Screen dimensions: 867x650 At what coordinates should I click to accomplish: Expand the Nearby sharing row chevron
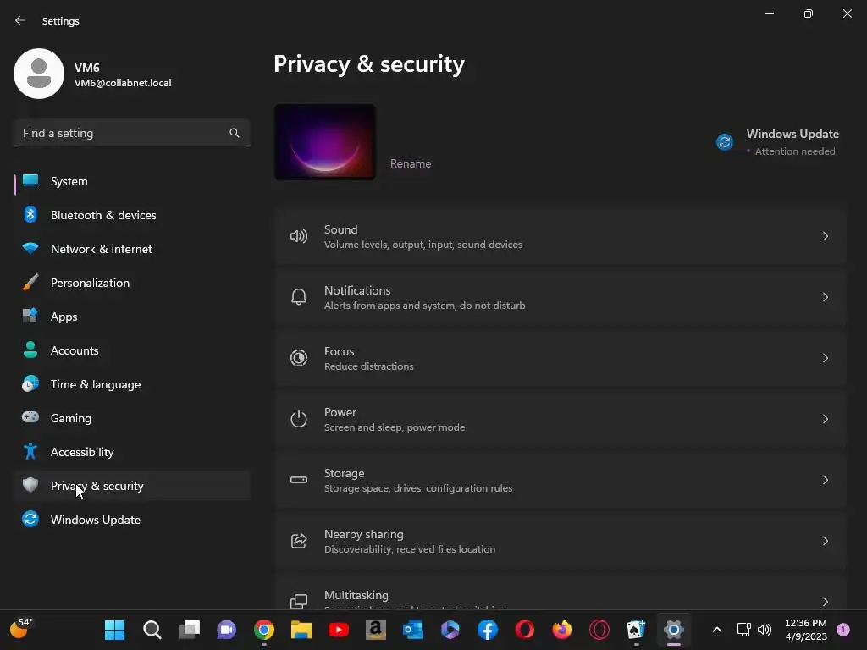pos(825,541)
